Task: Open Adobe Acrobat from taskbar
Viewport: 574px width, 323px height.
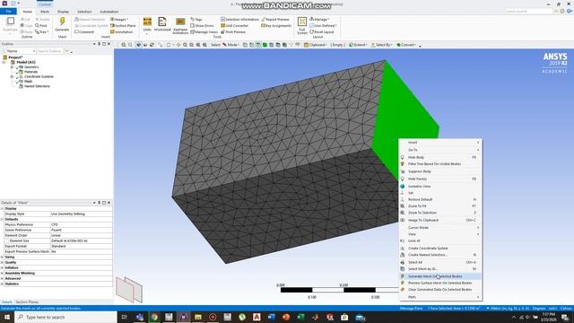Action: tap(257, 317)
